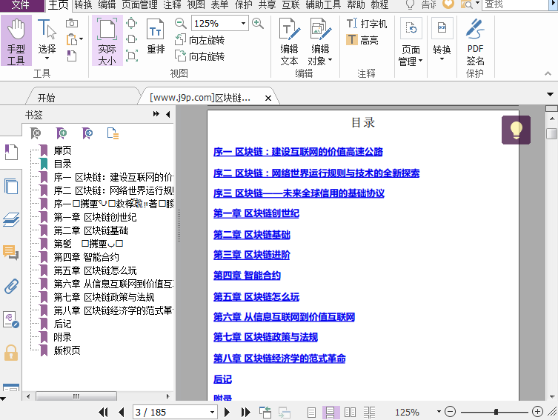
Task: Collapse the ribbon with the chevron
Action: (x=548, y=73)
